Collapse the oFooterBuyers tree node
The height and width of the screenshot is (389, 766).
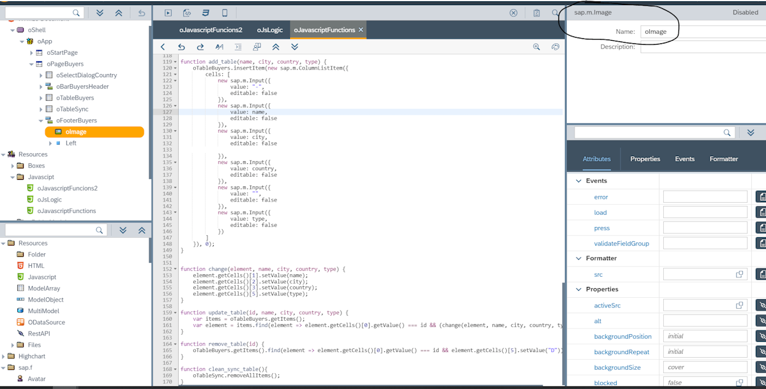click(x=41, y=121)
